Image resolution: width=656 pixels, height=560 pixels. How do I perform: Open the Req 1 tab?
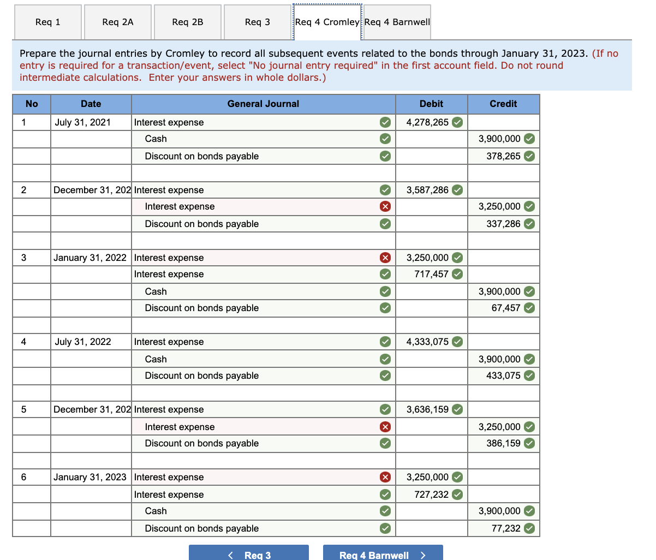click(47, 22)
